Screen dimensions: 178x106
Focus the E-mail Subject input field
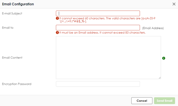[98, 13]
